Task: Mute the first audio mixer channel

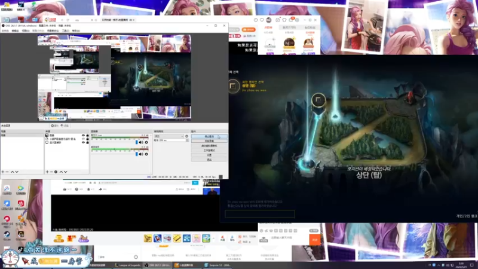Action: pyautogui.click(x=141, y=142)
